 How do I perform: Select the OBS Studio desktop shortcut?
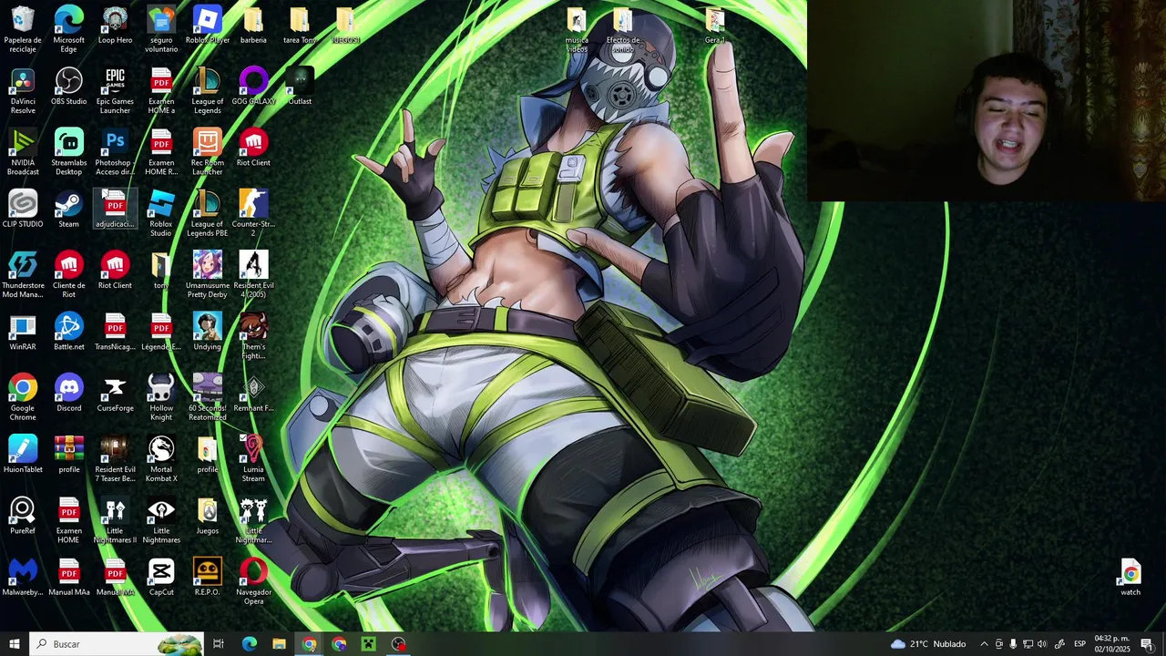[69, 87]
